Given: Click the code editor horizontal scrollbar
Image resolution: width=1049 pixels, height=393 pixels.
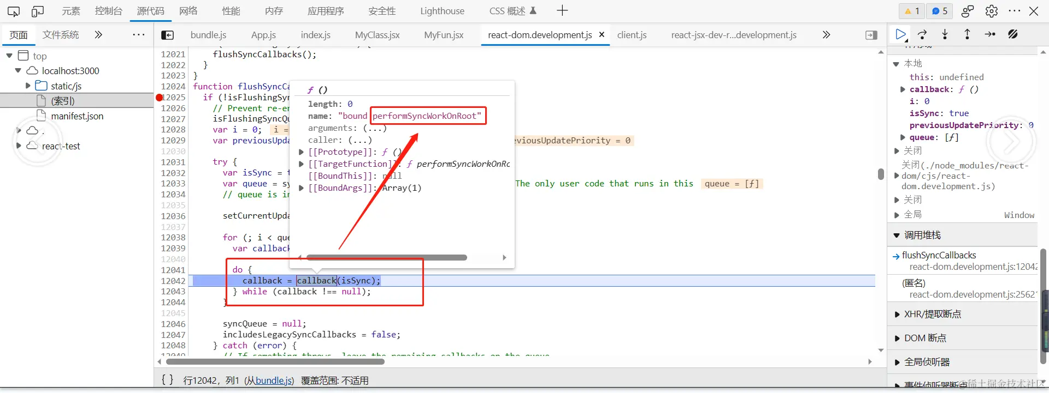Looking at the screenshot, I should [275, 361].
